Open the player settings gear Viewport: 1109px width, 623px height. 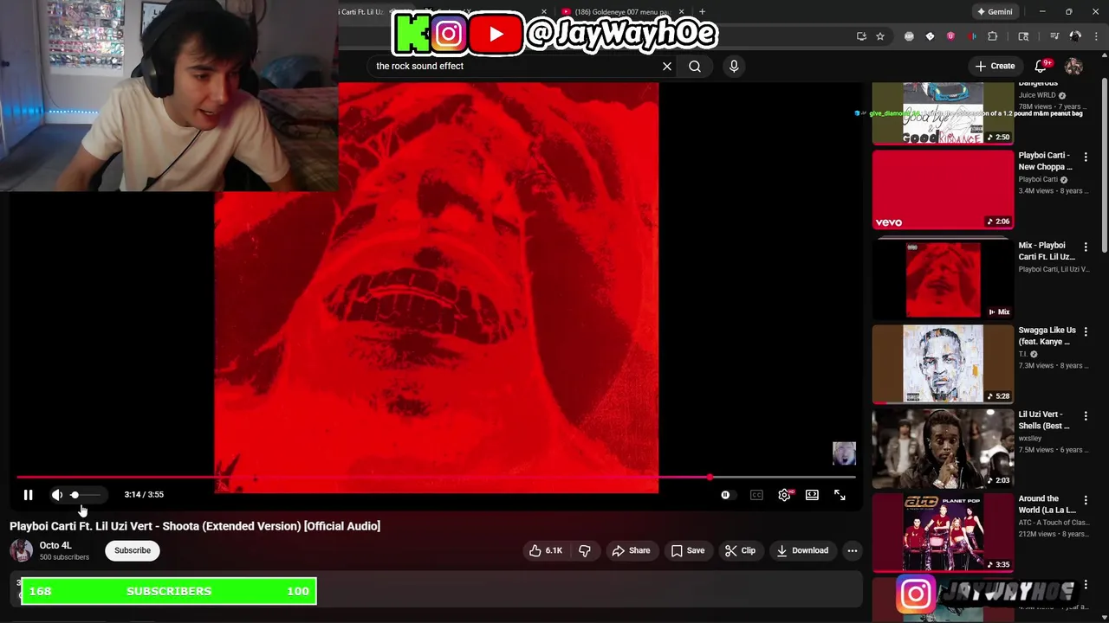(784, 495)
